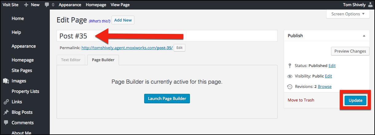Expand the Screen Options dropdown
The height and width of the screenshot is (135, 375).
pos(348,14)
